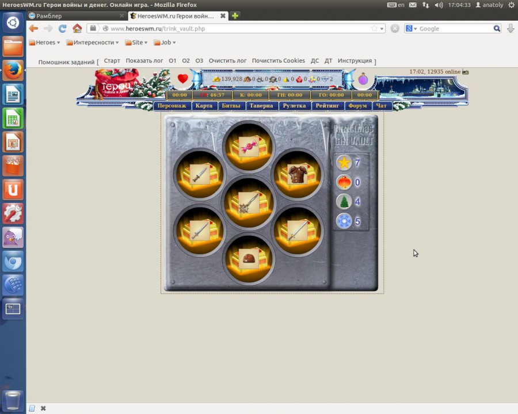This screenshot has height=414, width=518.
Task: Click the blue snowflake token
Action: coord(344,221)
